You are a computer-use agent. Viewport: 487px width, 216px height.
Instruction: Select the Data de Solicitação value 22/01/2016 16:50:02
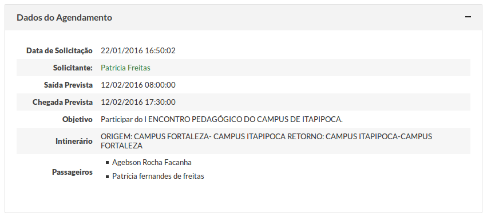coord(138,50)
